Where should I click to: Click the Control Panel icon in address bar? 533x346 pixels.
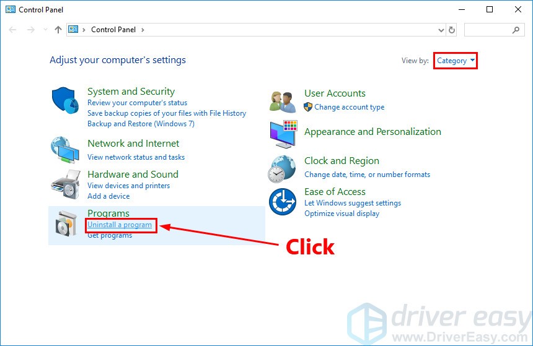coord(73,30)
